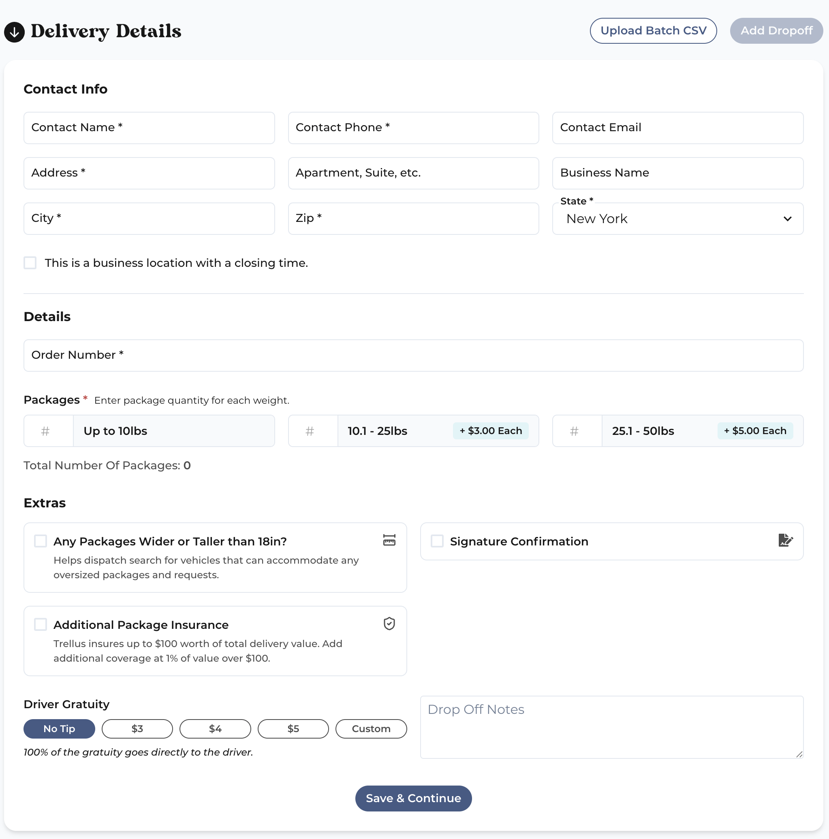The height and width of the screenshot is (839, 829).
Task: Select the No Tip gratuity option
Action: [x=59, y=729]
